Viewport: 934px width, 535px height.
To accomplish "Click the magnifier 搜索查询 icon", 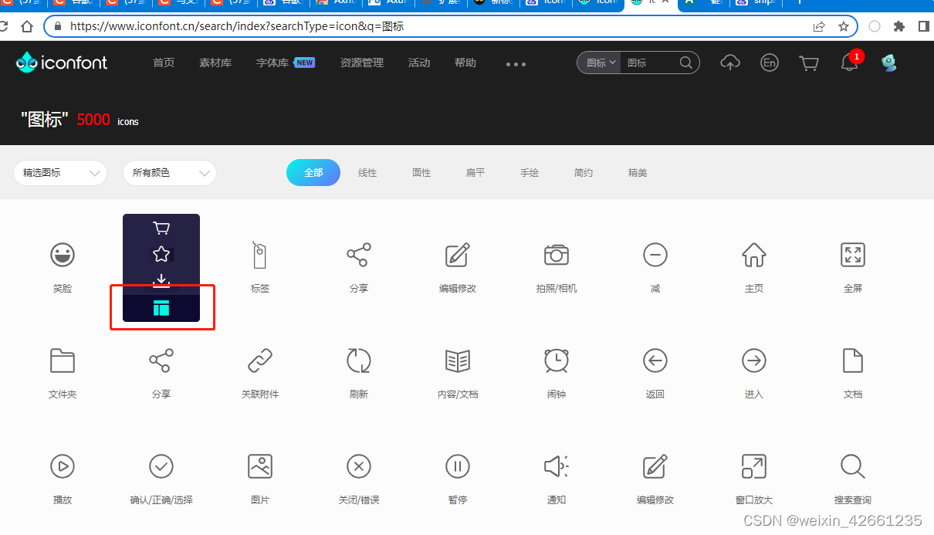I will point(852,466).
